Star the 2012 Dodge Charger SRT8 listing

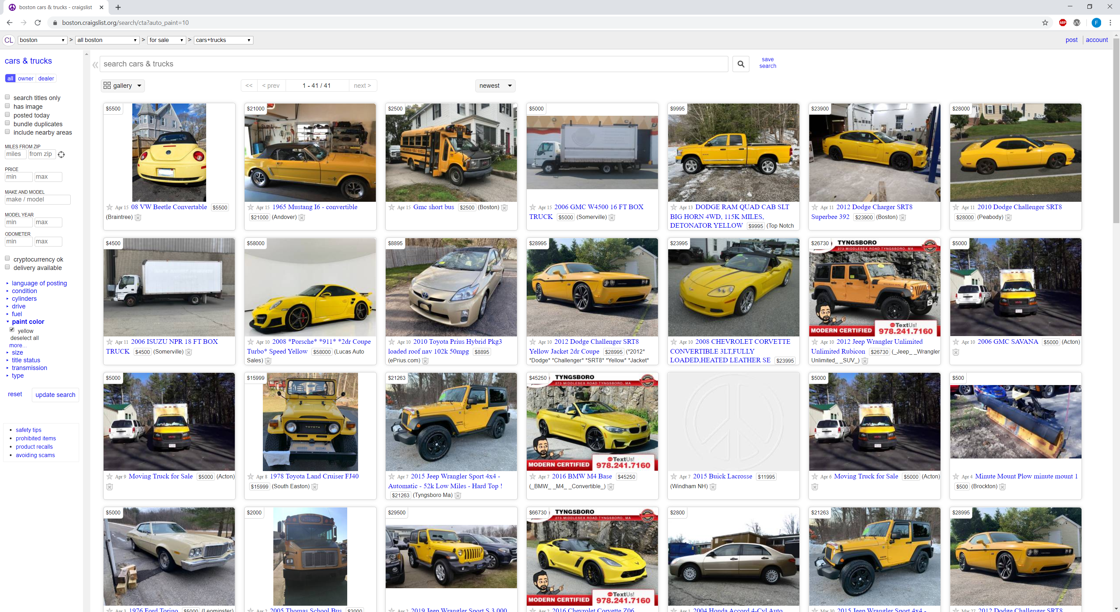click(814, 207)
